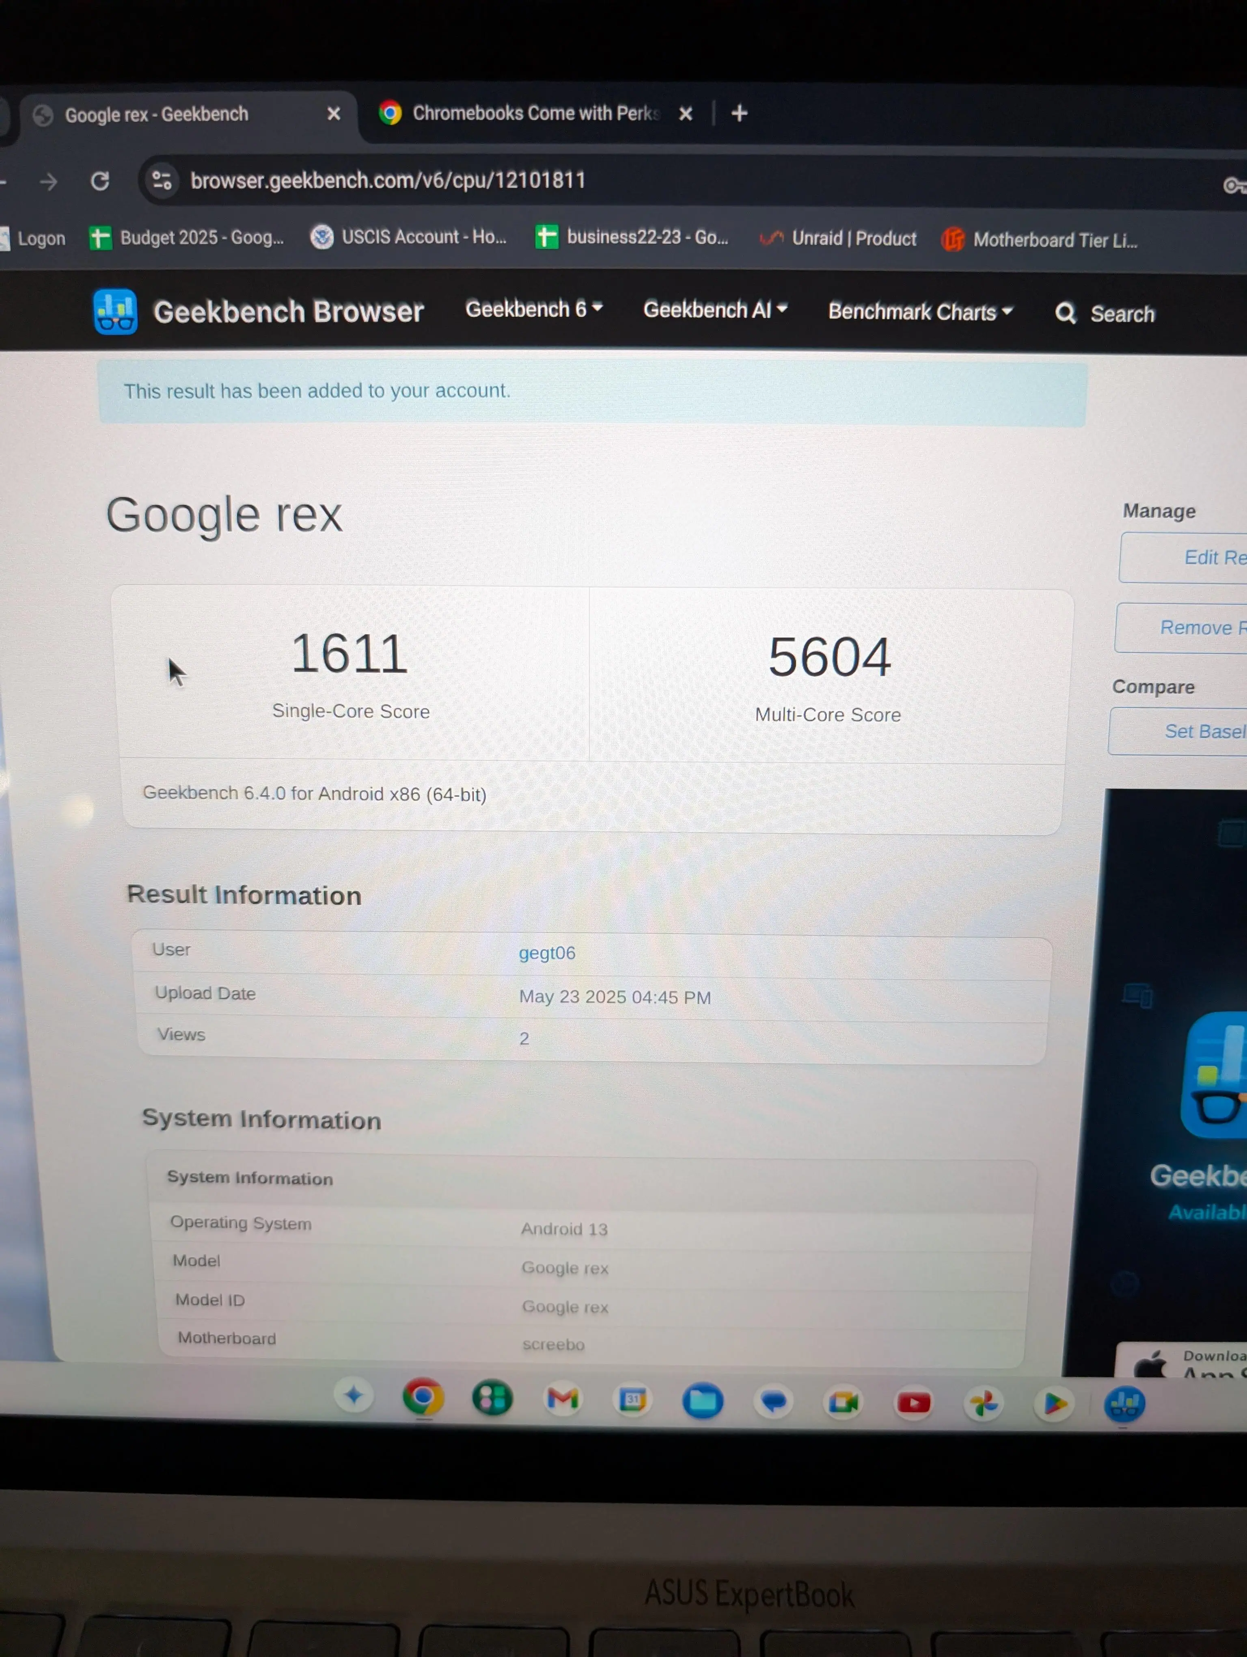1247x1657 pixels.
Task: Open site information icon in address bar
Action: (x=162, y=181)
